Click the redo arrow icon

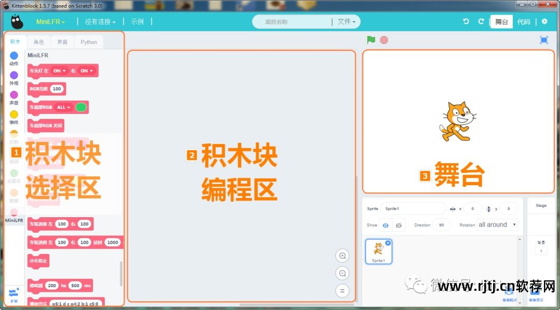481,21
